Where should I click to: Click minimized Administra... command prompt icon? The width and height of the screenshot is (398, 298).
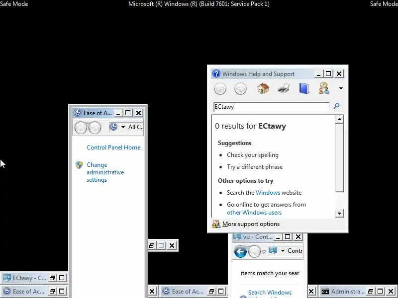[325, 292]
